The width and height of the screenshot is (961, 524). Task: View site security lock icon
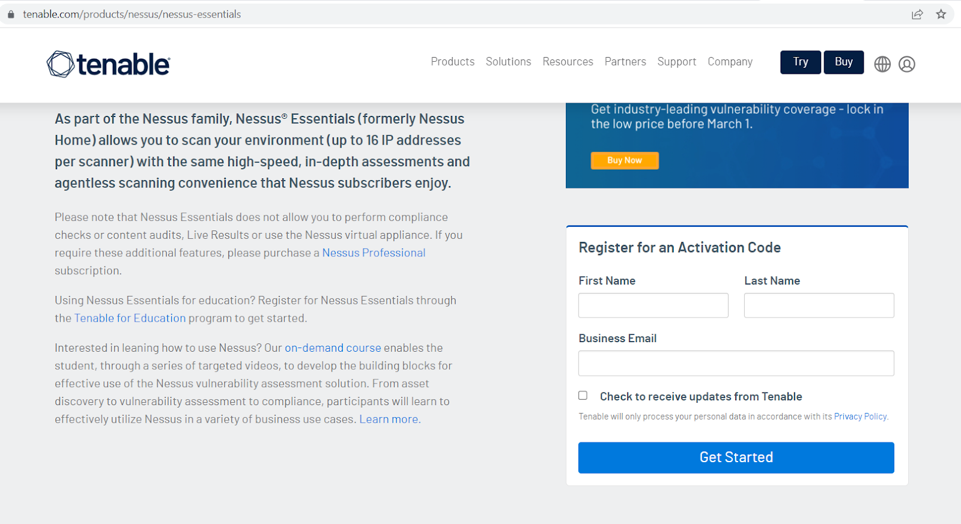click(x=11, y=14)
